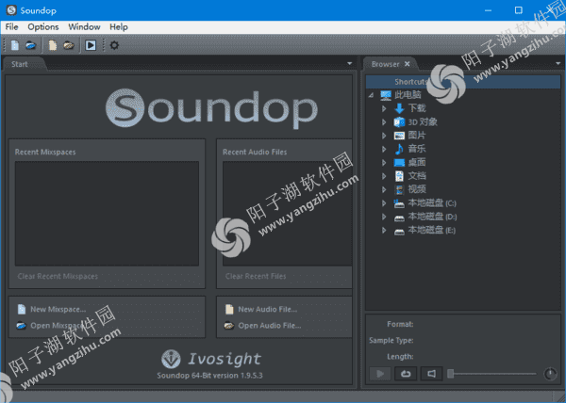
Task: Expand the 3D 对象 folder node
Action: pyautogui.click(x=384, y=122)
